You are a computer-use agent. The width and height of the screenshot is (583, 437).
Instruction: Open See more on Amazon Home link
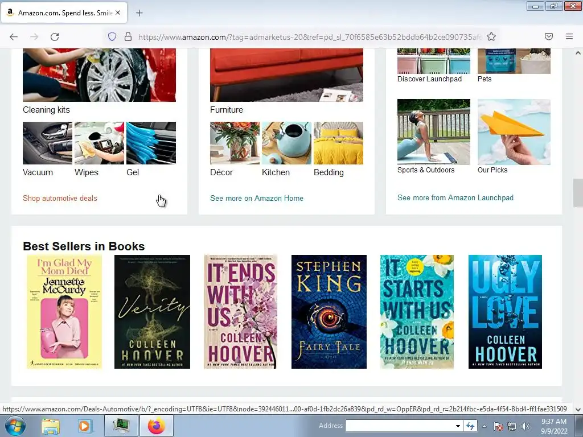pos(257,199)
